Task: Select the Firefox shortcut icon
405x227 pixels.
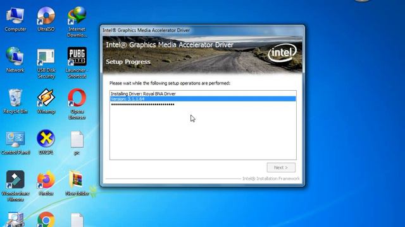Action: pyautogui.click(x=46, y=183)
